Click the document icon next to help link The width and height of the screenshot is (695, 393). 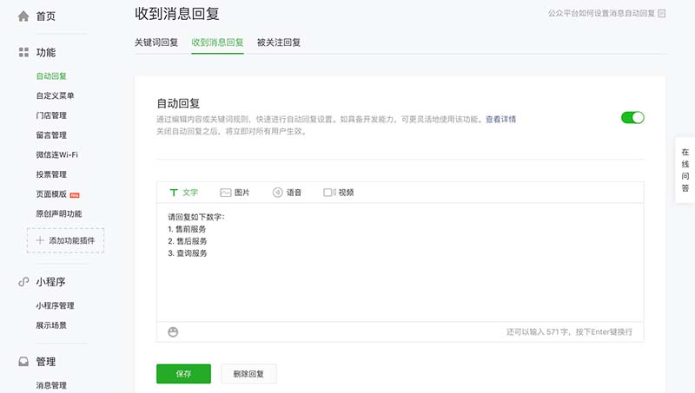[662, 13]
